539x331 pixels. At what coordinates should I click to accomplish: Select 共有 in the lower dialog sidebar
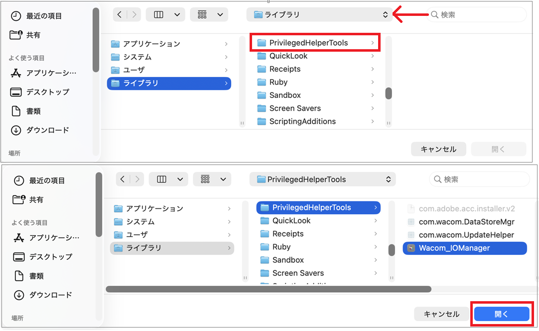coord(28,200)
